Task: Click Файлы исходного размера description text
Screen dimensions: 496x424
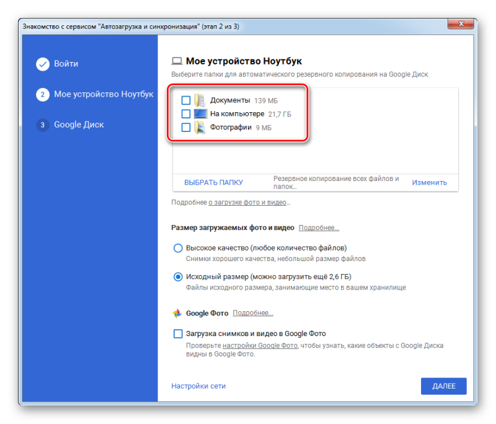Action: click(x=296, y=288)
